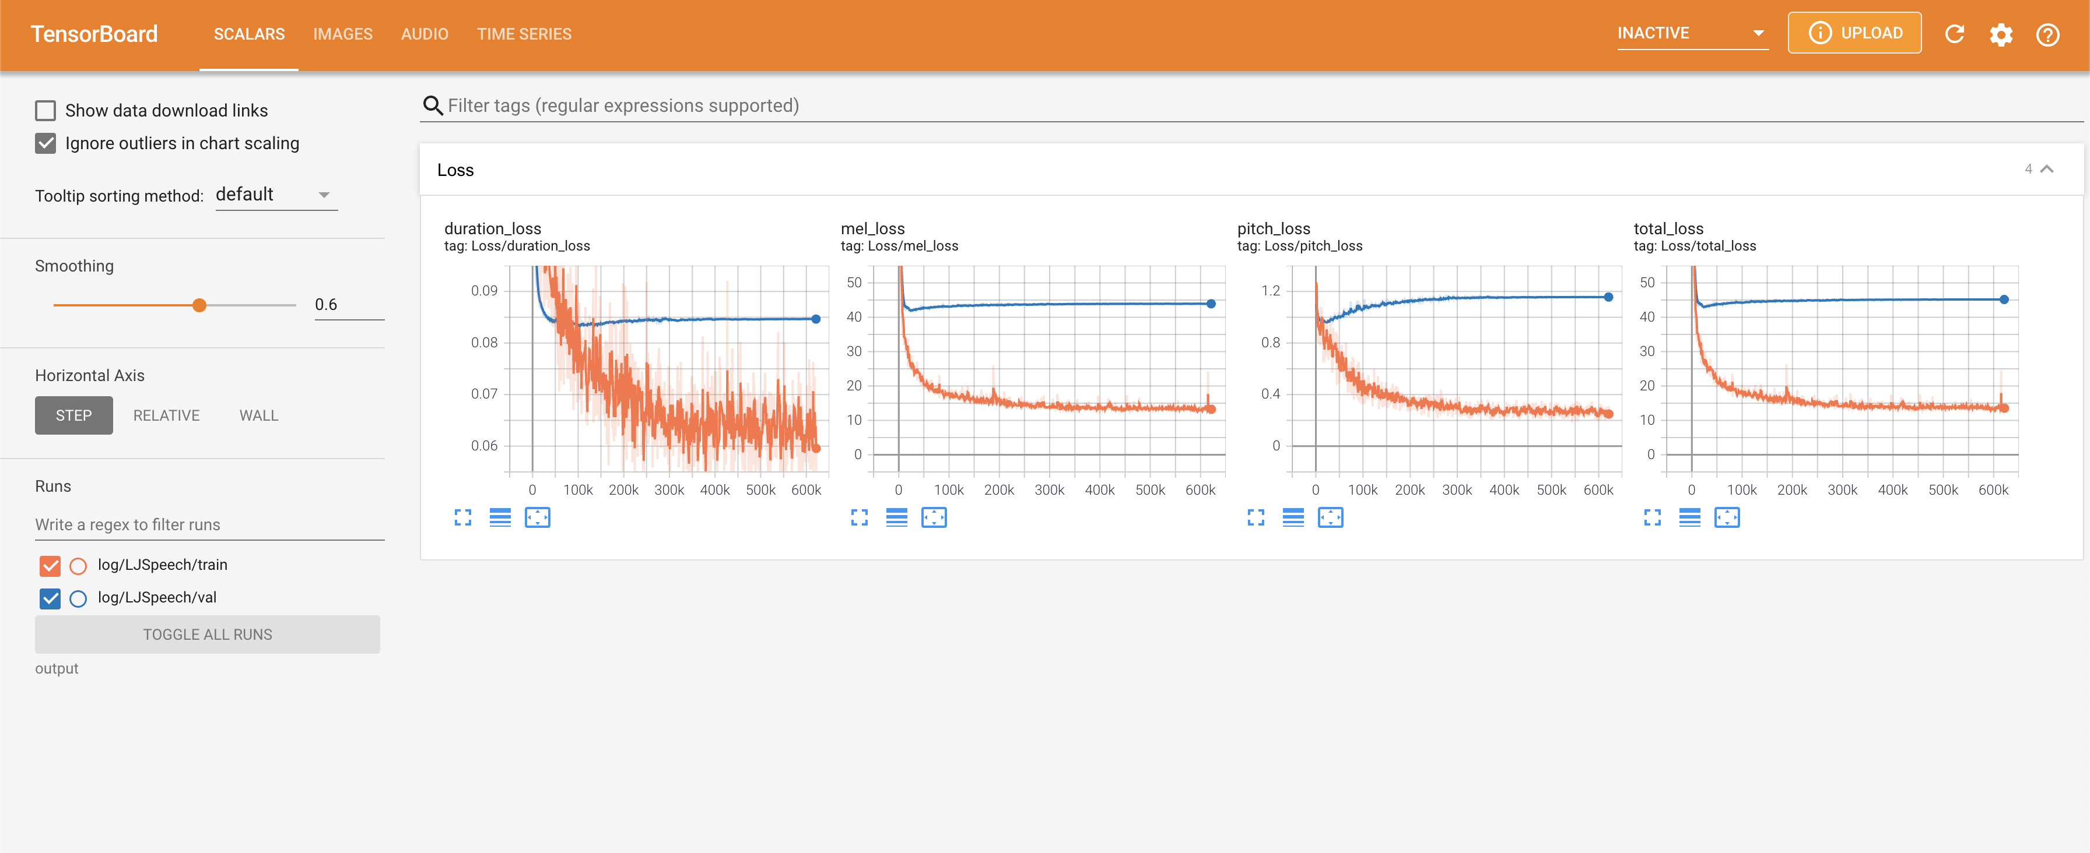
Task: Collapse the Loss section
Action: (2047, 168)
